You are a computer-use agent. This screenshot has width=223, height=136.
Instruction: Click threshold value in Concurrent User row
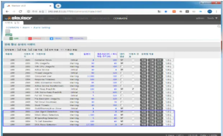(x=91, y=76)
